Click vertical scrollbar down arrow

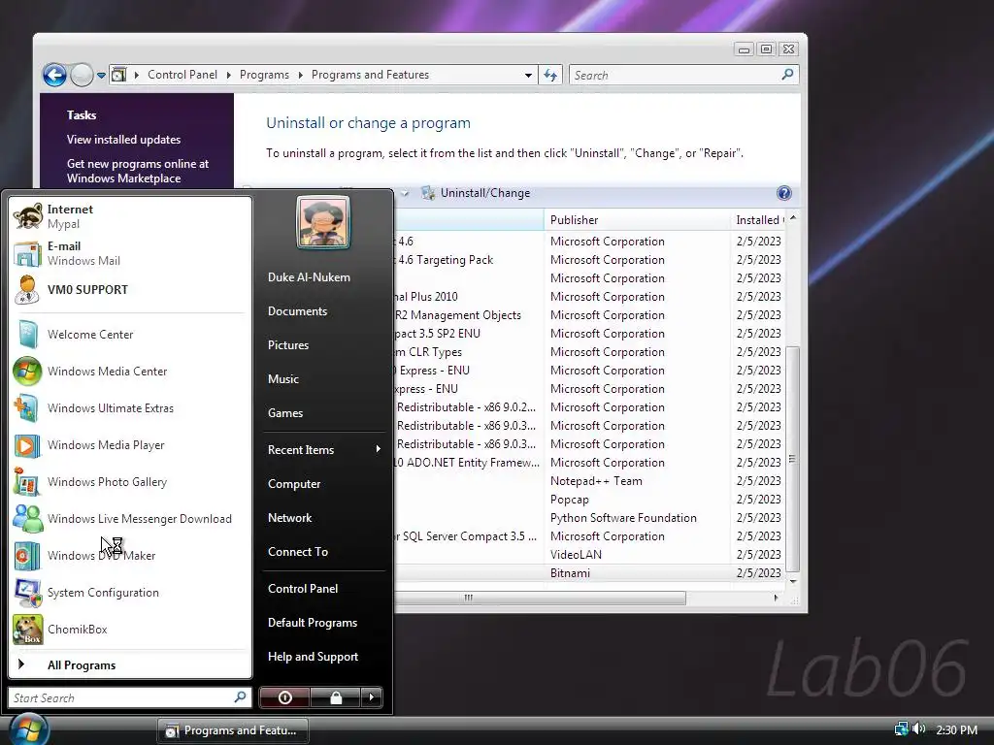[x=792, y=581]
